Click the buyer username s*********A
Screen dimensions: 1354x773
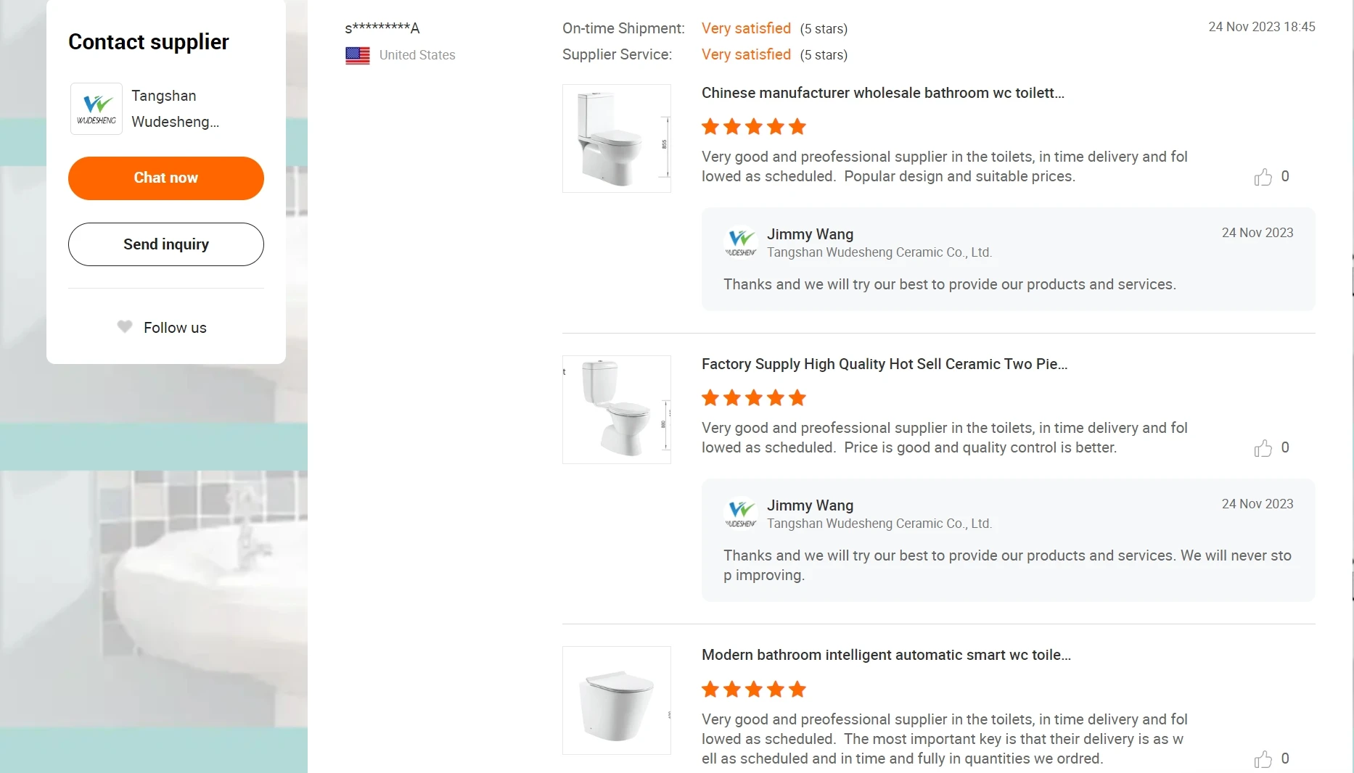[382, 28]
